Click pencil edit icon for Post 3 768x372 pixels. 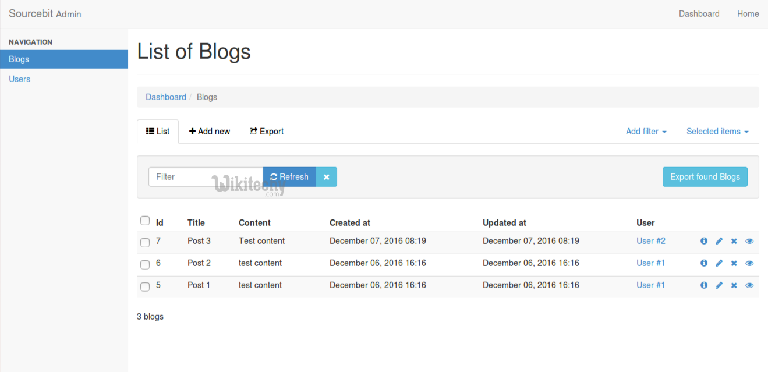point(719,241)
